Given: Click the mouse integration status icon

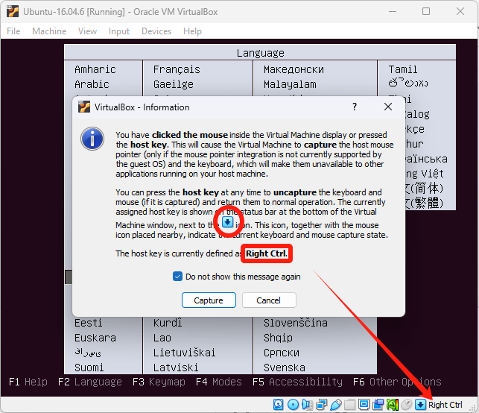Looking at the screenshot, I should click(x=407, y=405).
